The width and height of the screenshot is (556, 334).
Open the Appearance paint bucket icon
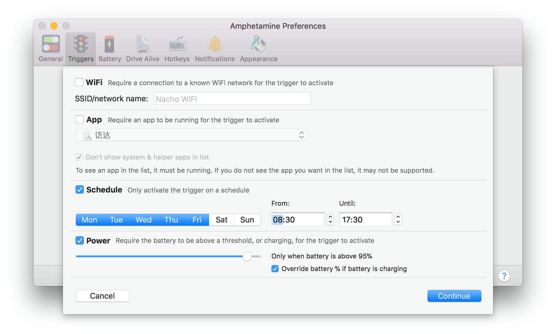point(259,44)
